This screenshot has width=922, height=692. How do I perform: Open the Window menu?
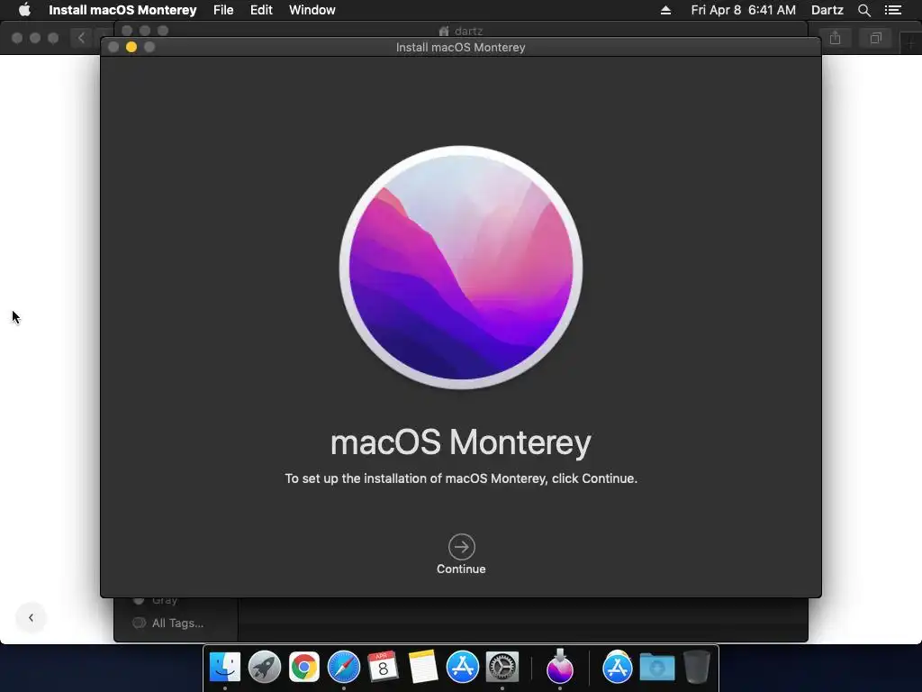pyautogui.click(x=312, y=10)
